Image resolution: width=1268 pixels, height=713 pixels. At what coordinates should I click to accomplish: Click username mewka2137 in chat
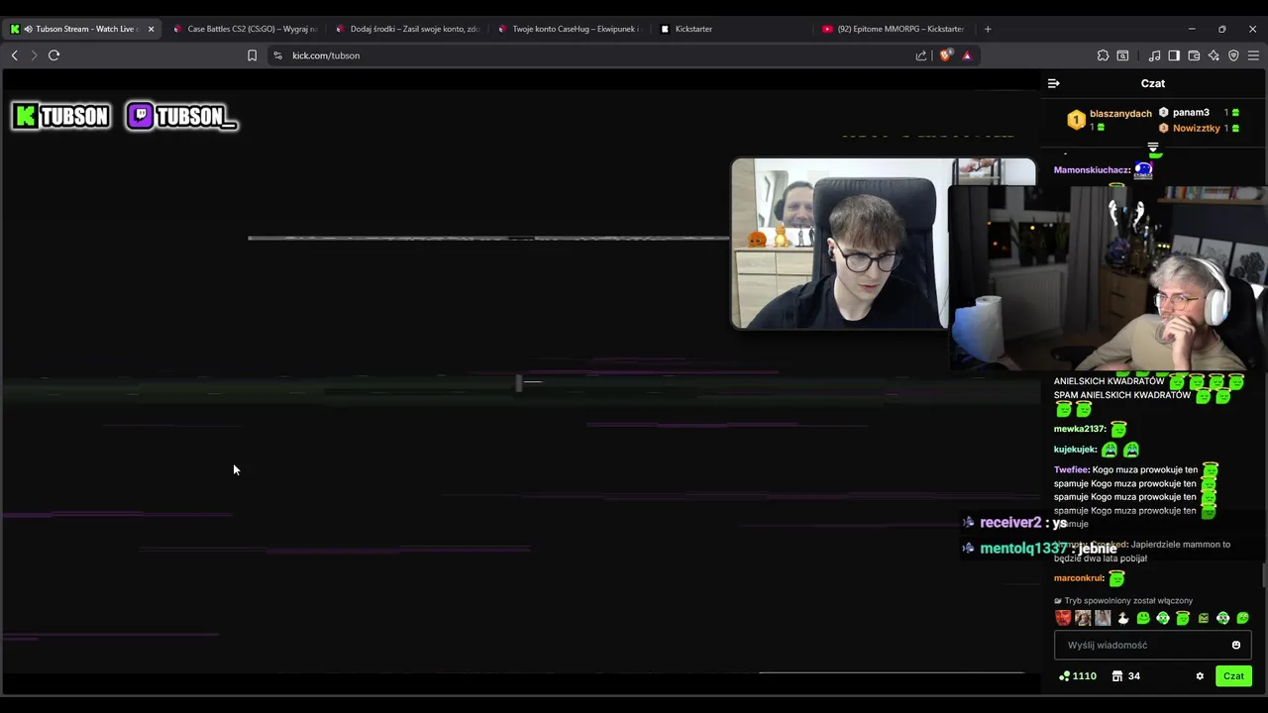pyautogui.click(x=1079, y=429)
